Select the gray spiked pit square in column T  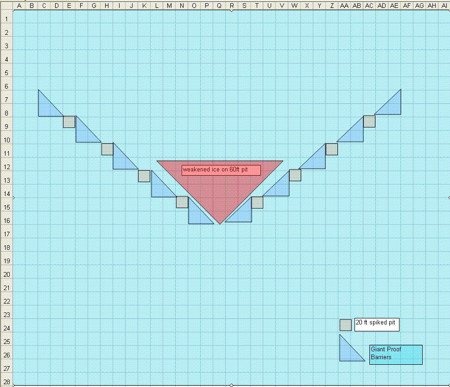point(257,203)
